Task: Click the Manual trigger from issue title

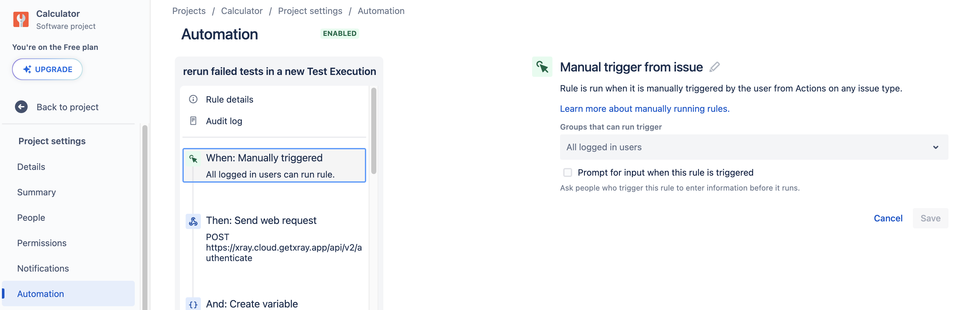Action: click(631, 67)
